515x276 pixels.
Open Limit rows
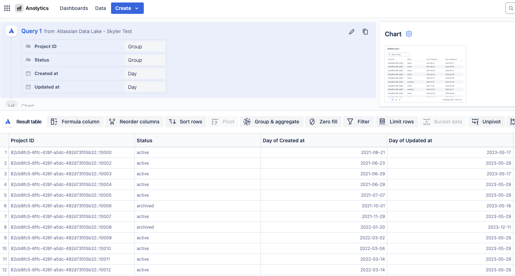click(396, 122)
